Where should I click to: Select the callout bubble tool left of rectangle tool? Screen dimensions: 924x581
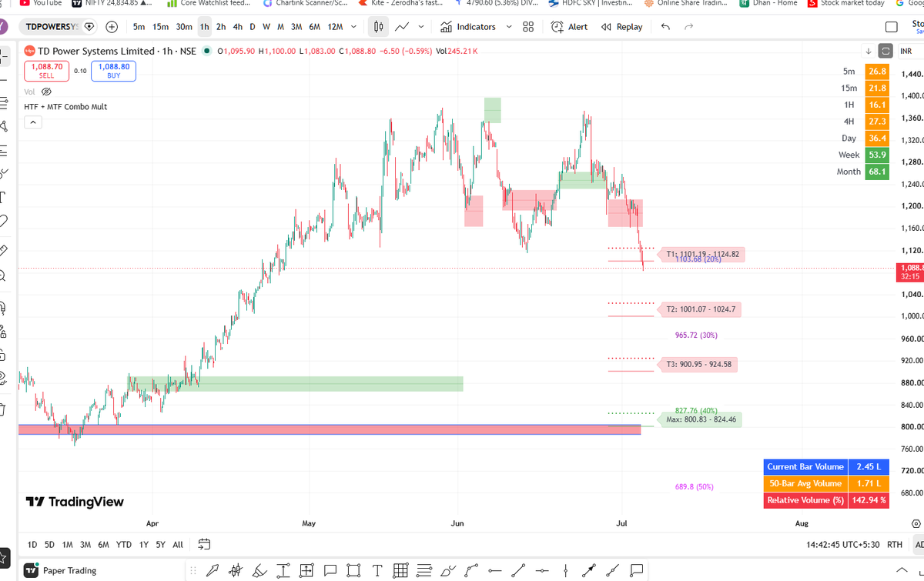[x=330, y=570]
